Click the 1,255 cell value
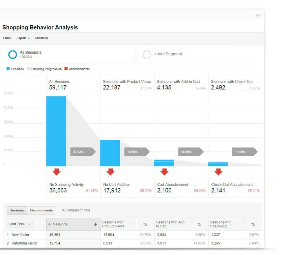 [215, 243]
